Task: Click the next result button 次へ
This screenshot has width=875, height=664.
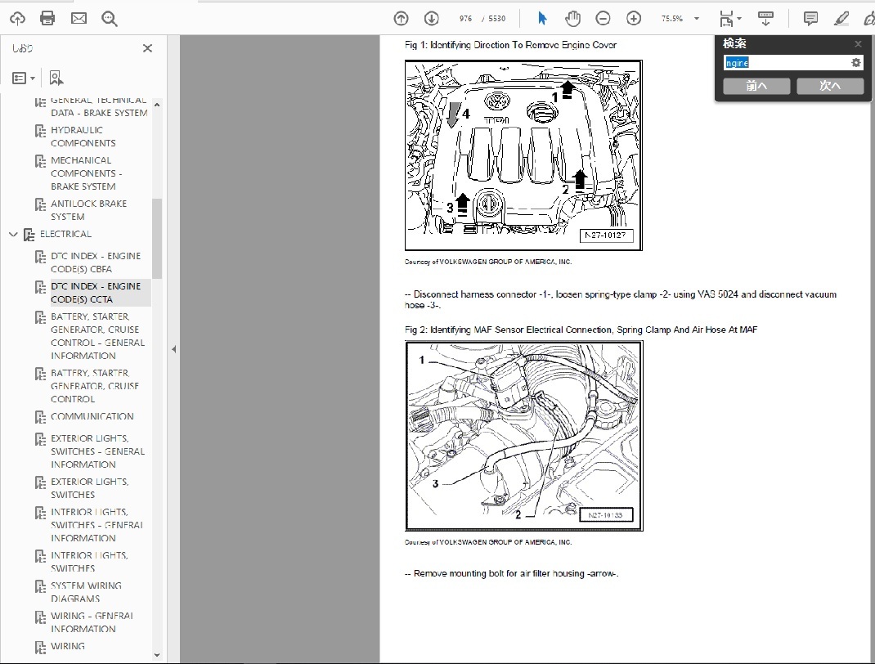Action: [x=830, y=86]
